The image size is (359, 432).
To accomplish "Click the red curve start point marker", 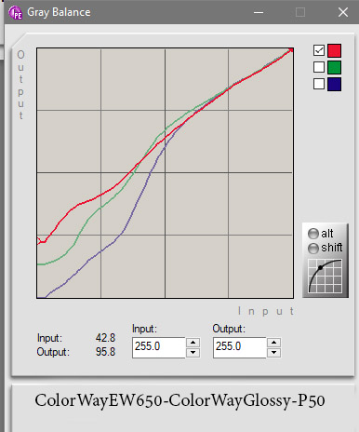I will pyautogui.click(x=39, y=240).
